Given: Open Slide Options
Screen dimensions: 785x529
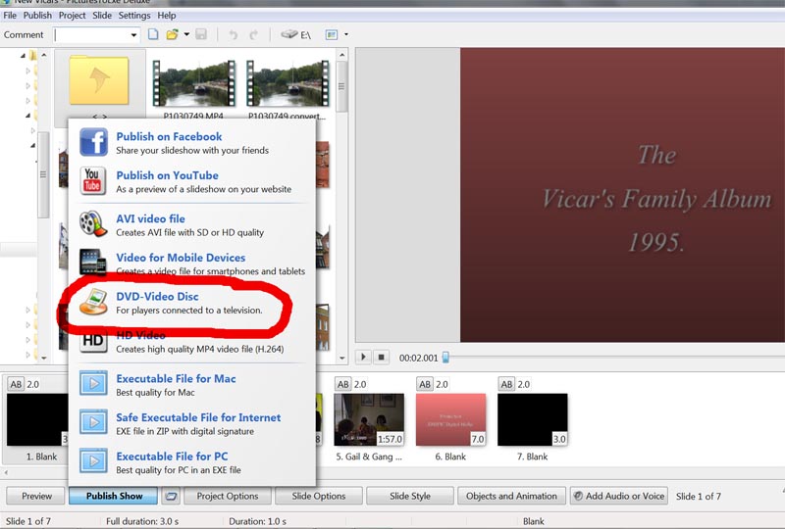Looking at the screenshot, I should point(318,496).
